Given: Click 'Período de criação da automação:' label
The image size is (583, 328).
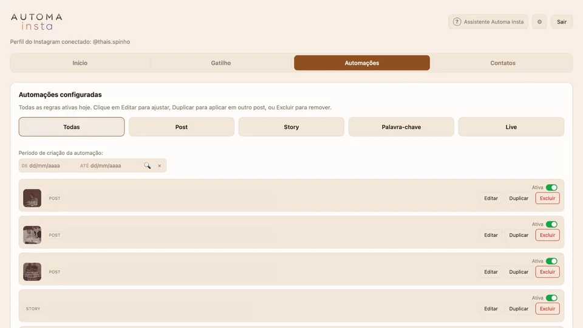Looking at the screenshot, I should pos(61,153).
